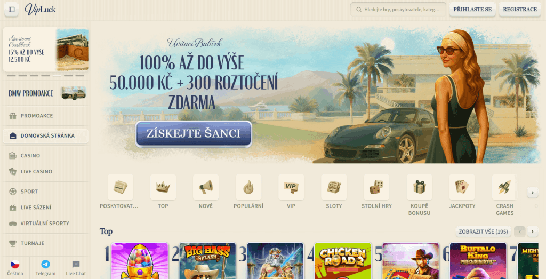Open the VIP category icon

291,187
